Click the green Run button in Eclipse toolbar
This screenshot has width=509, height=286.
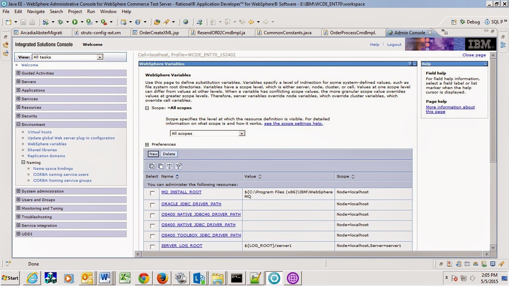click(75, 22)
